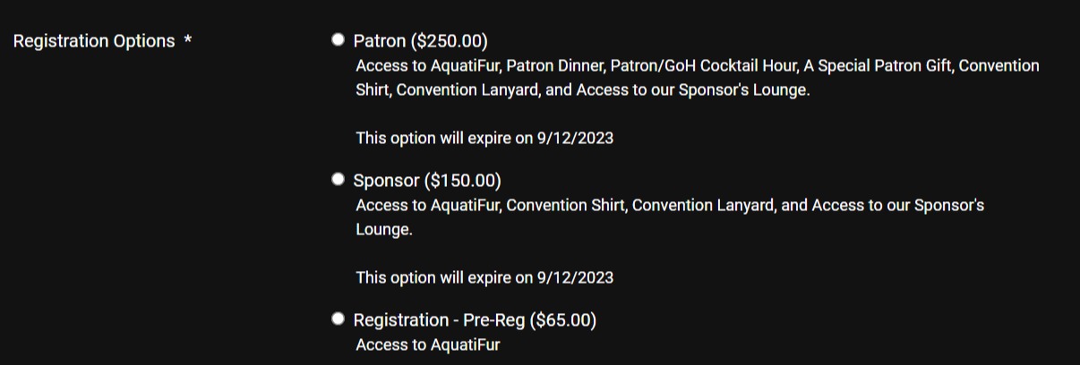Click the "Registration - Pre-Reg ($65.00)" label
This screenshot has height=365, width=1080.
(x=475, y=320)
